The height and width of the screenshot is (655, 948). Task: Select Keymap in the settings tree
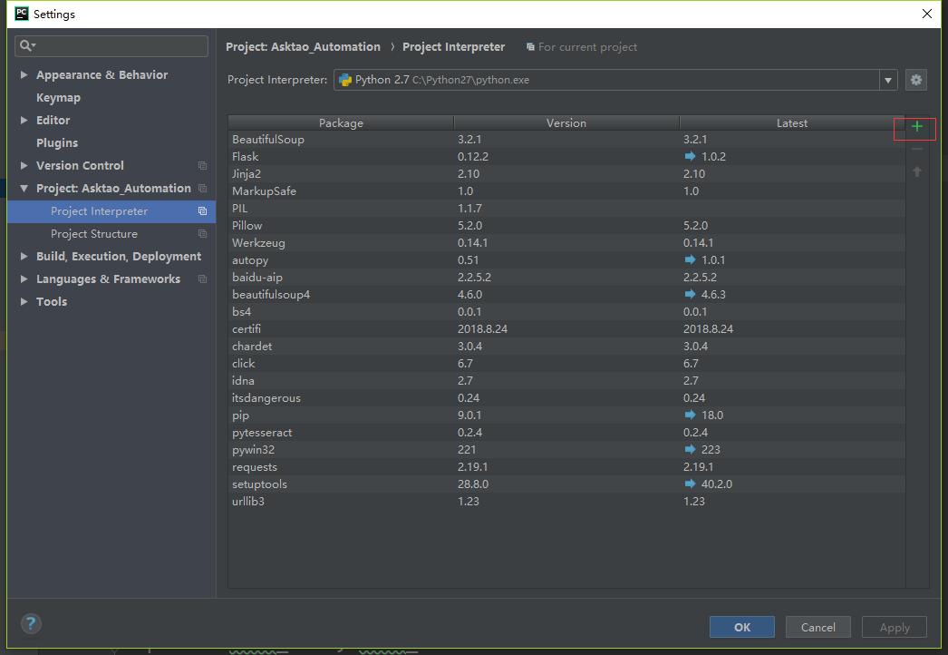pyautogui.click(x=58, y=98)
